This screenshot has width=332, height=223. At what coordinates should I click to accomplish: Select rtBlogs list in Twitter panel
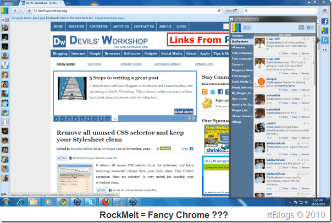click(x=242, y=122)
